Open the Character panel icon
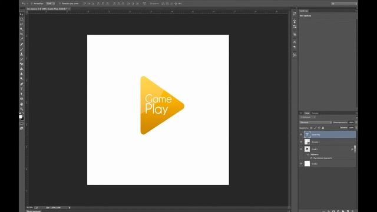The width and height of the screenshot is (377, 212). (295, 42)
